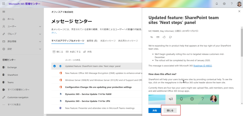Open Updated feature SharePoint team sites message
Screen dimensions: 243x116
pos(93,66)
